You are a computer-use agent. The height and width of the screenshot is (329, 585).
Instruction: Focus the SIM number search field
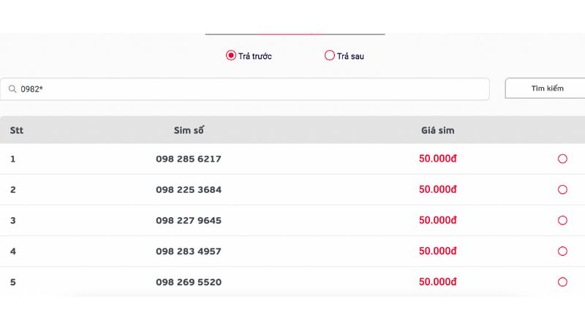249,89
